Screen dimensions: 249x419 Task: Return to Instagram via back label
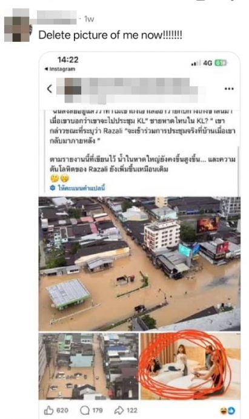click(60, 69)
